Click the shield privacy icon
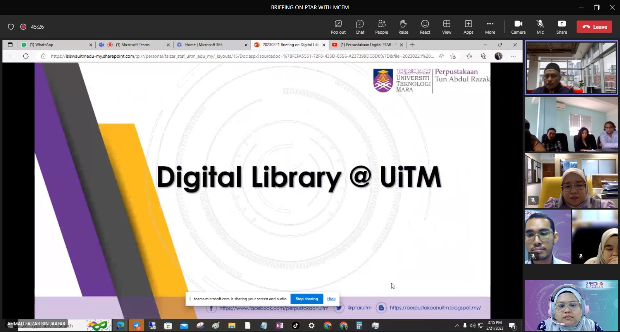 click(x=11, y=27)
